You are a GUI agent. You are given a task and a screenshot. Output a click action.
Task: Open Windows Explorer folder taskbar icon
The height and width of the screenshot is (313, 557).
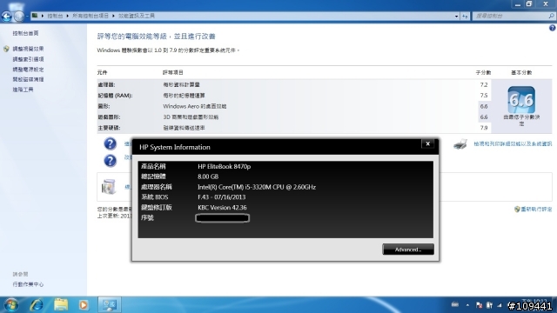[x=60, y=305]
